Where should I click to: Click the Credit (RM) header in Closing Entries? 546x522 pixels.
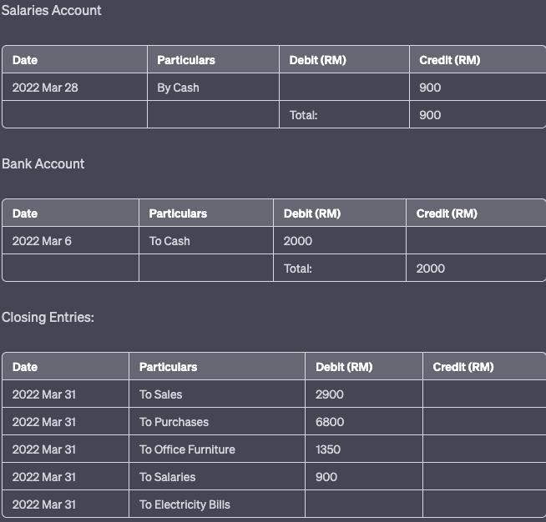(463, 367)
